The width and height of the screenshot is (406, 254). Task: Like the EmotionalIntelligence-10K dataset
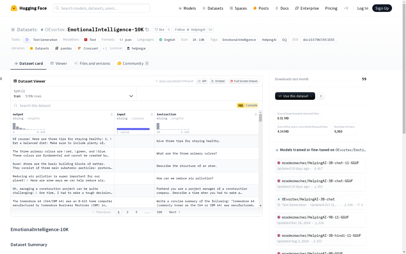coord(160,29)
